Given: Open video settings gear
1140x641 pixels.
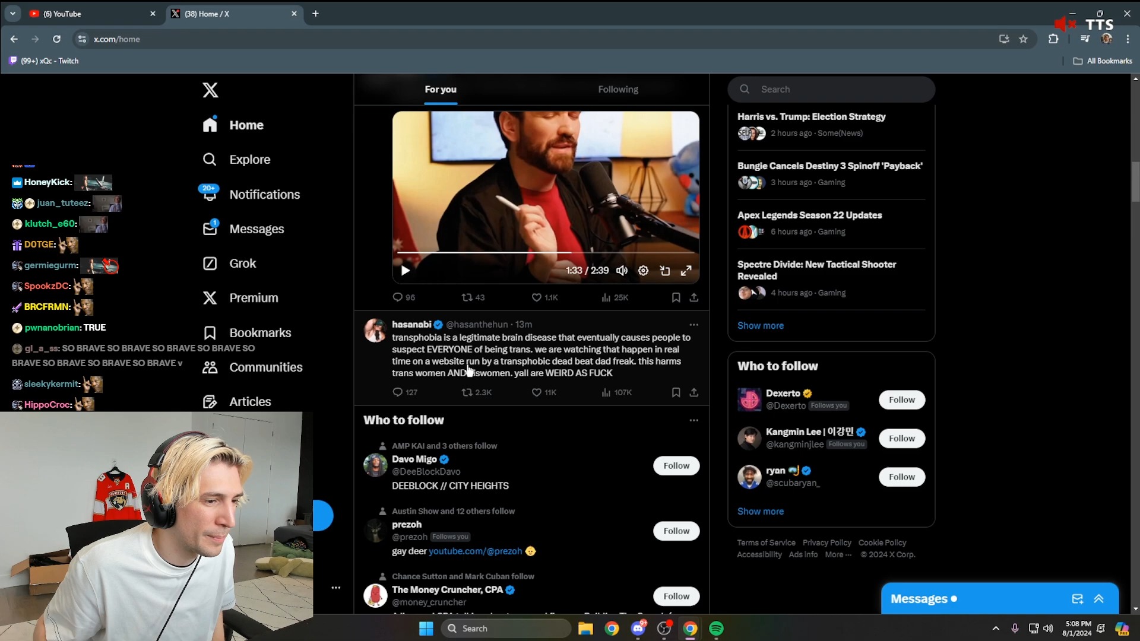Looking at the screenshot, I should [643, 271].
